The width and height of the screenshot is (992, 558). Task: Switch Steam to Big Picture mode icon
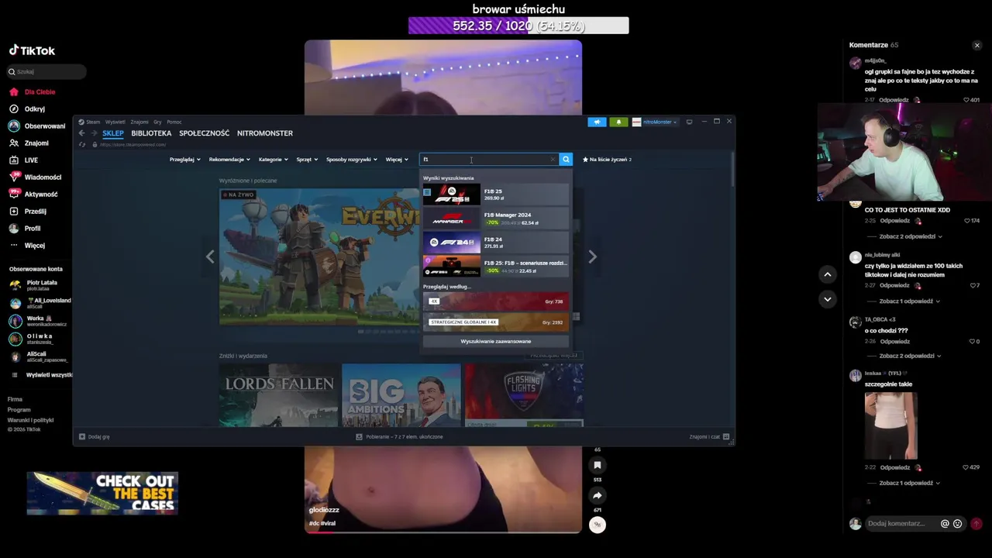(689, 122)
